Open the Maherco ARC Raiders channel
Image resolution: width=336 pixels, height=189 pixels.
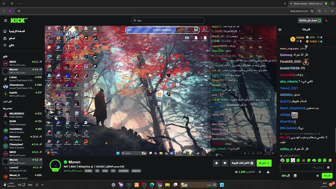point(22,138)
